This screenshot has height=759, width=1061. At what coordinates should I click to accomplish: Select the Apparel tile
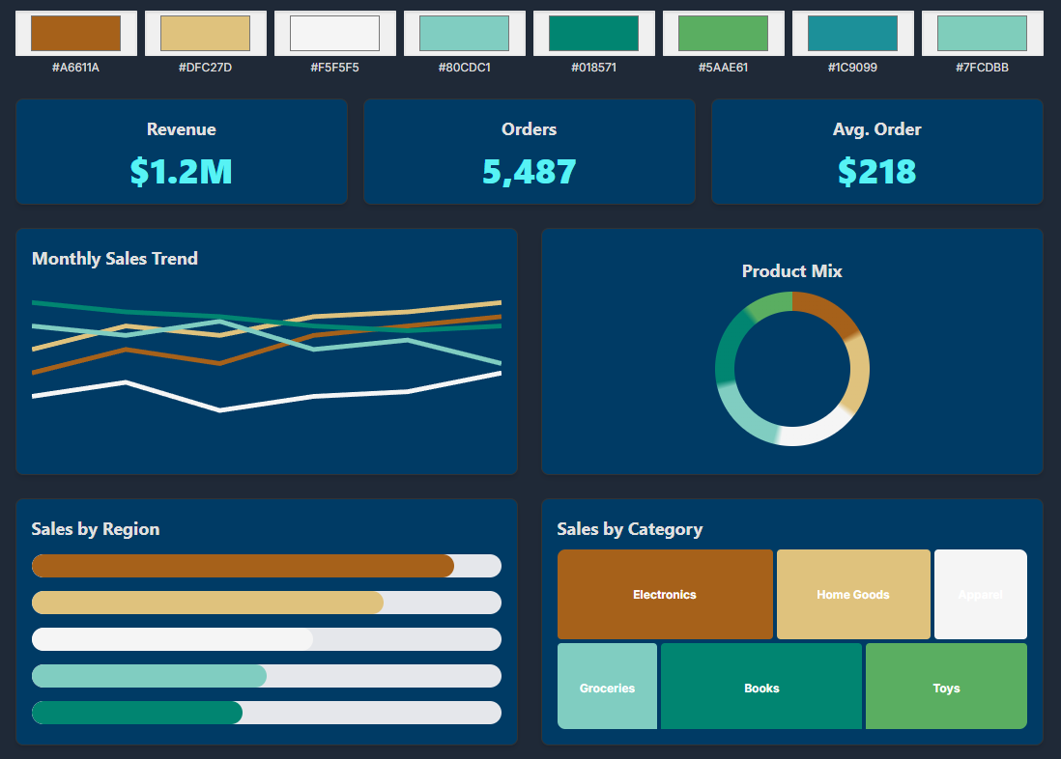(980, 594)
